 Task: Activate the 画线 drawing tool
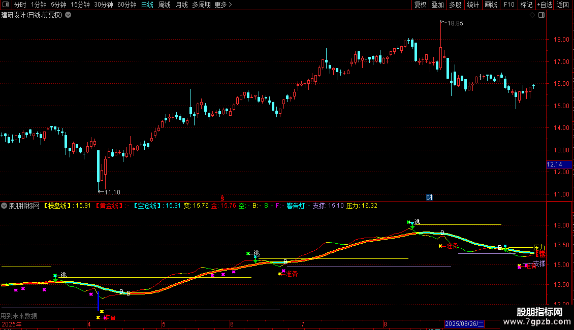point(491,5)
